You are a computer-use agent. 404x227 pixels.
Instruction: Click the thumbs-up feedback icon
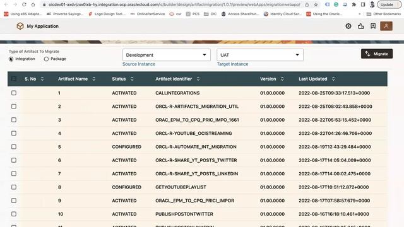(x=360, y=26)
